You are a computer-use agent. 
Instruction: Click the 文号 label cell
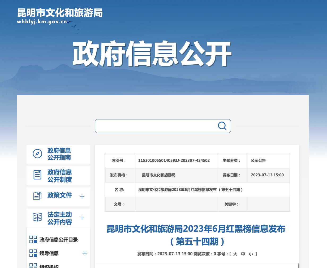click(119, 204)
